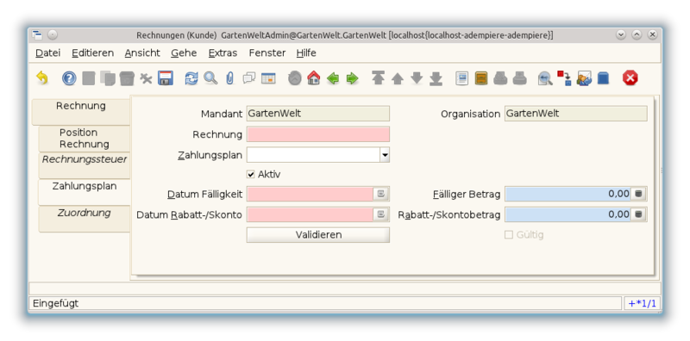The image size is (690, 341).
Task: Click the Organisation GartenWelt field
Action: point(576,114)
